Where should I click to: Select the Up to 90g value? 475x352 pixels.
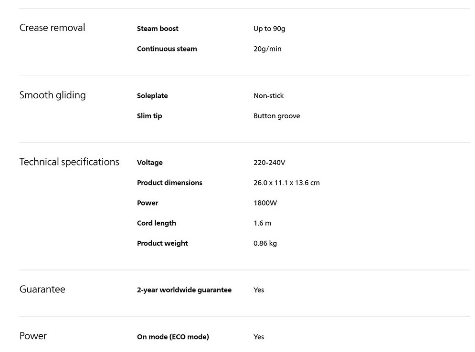pos(269,29)
